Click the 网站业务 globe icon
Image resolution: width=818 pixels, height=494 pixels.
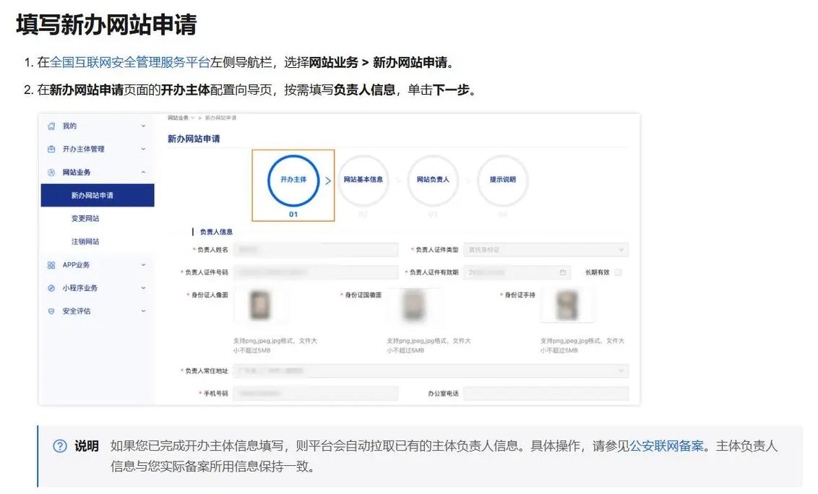[51, 173]
